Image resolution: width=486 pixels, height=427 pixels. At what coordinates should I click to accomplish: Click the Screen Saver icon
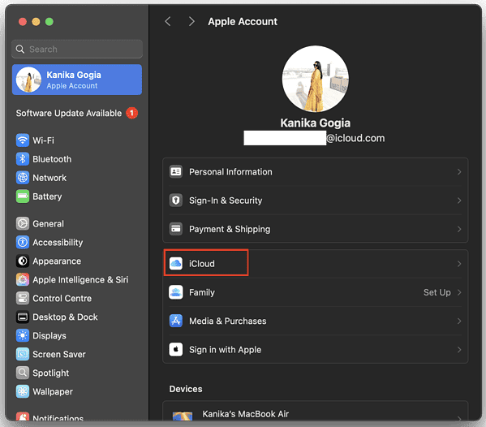[23, 354]
